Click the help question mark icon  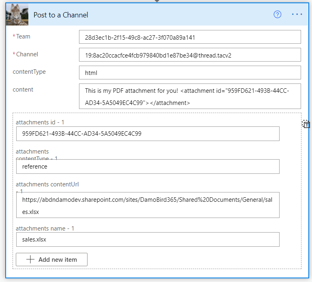click(278, 15)
